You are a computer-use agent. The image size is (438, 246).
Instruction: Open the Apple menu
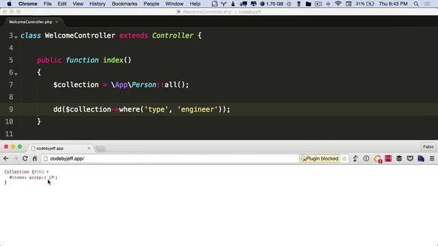click(x=9, y=4)
